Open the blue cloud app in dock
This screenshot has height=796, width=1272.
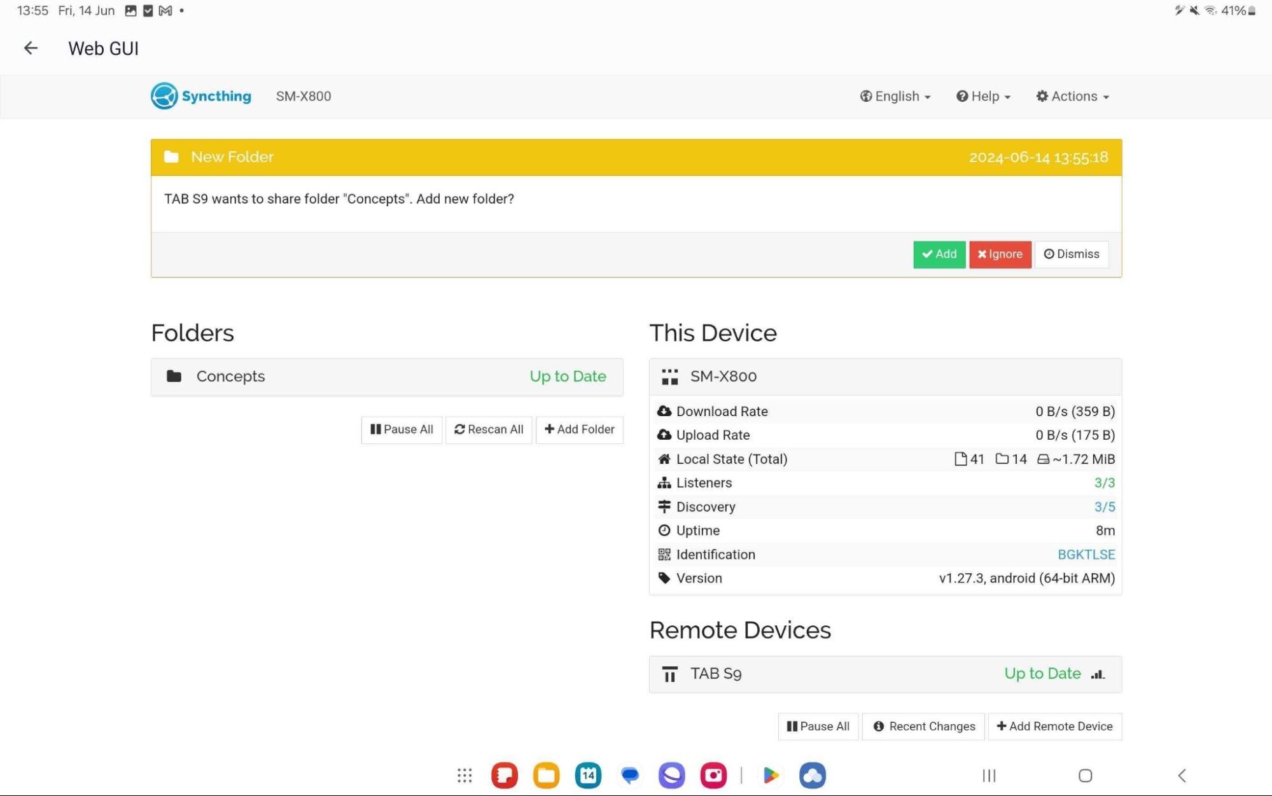[x=813, y=776]
